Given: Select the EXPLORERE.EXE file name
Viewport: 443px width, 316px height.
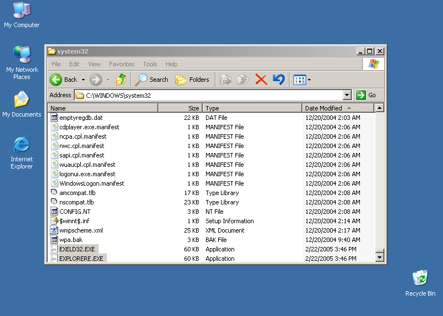Looking at the screenshot, I should pos(81,259).
